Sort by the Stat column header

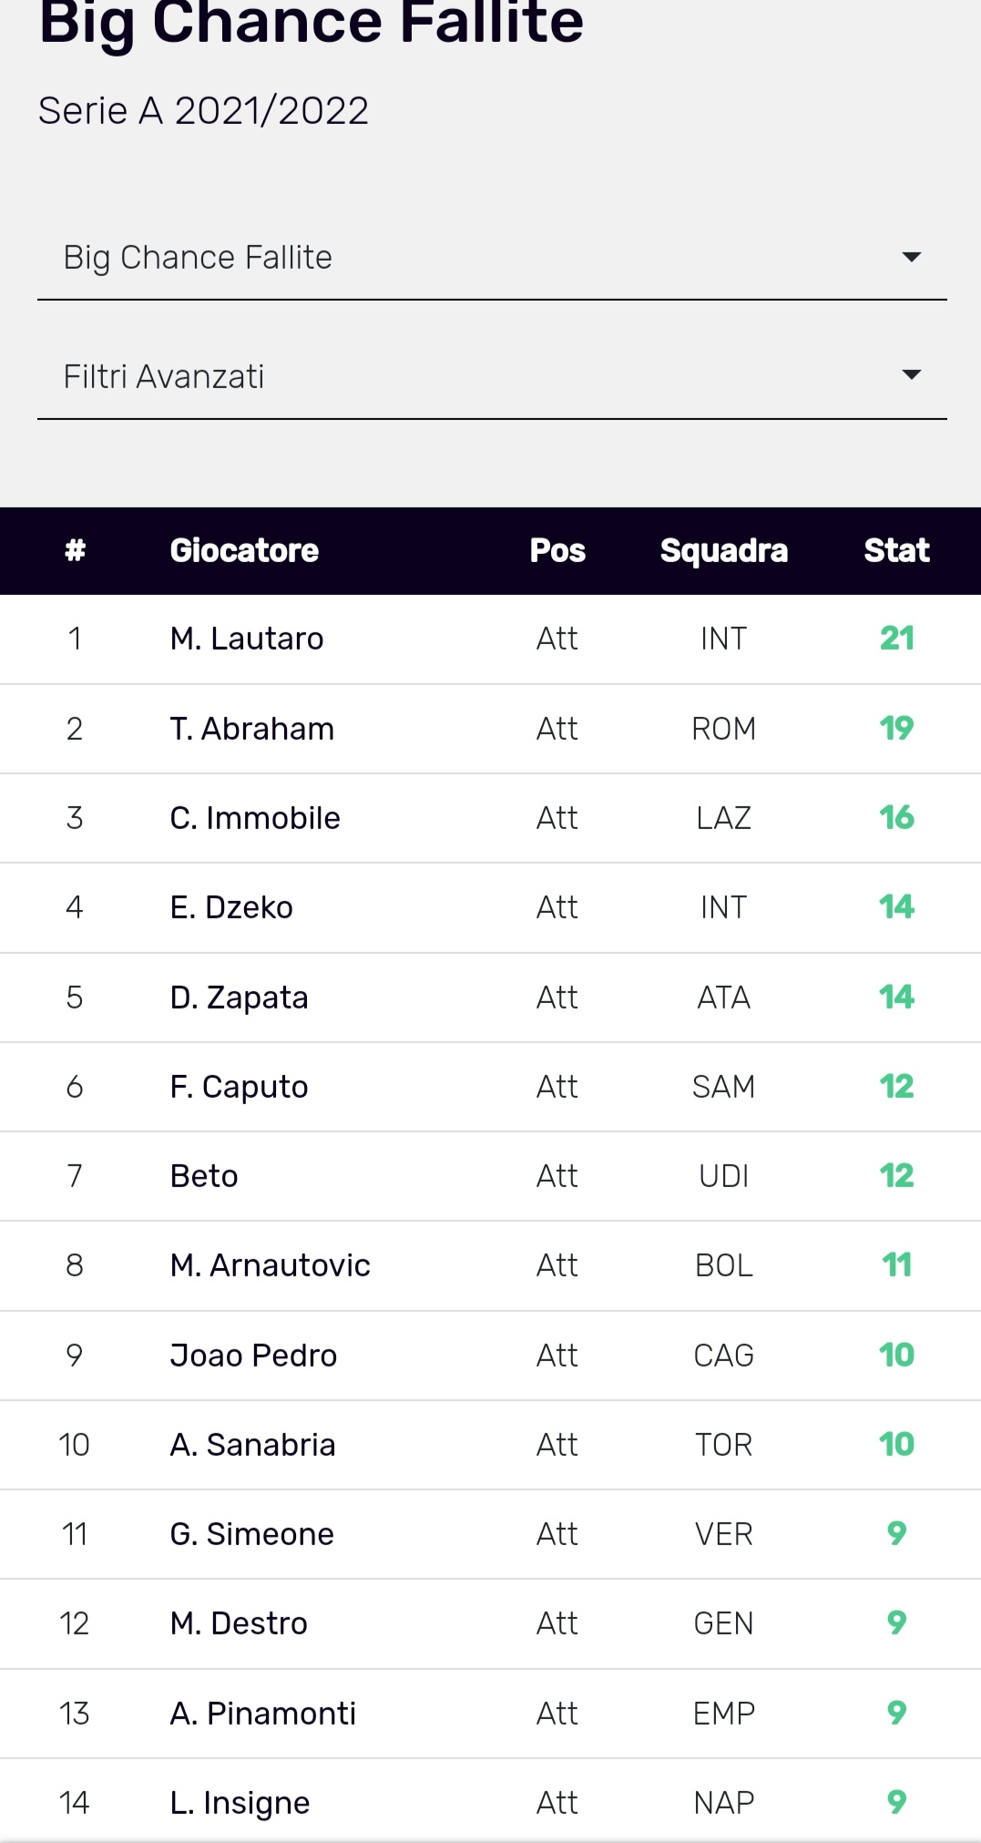pos(896,550)
